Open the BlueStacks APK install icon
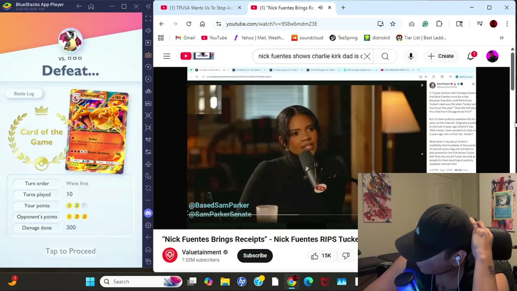The width and height of the screenshot is (517, 291). click(148, 103)
